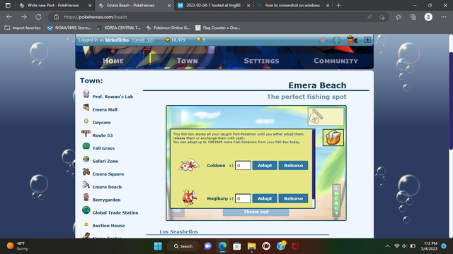Image resolution: width=453 pixels, height=254 pixels.
Task: Click the Berrygarden berry icon
Action: pos(86,197)
